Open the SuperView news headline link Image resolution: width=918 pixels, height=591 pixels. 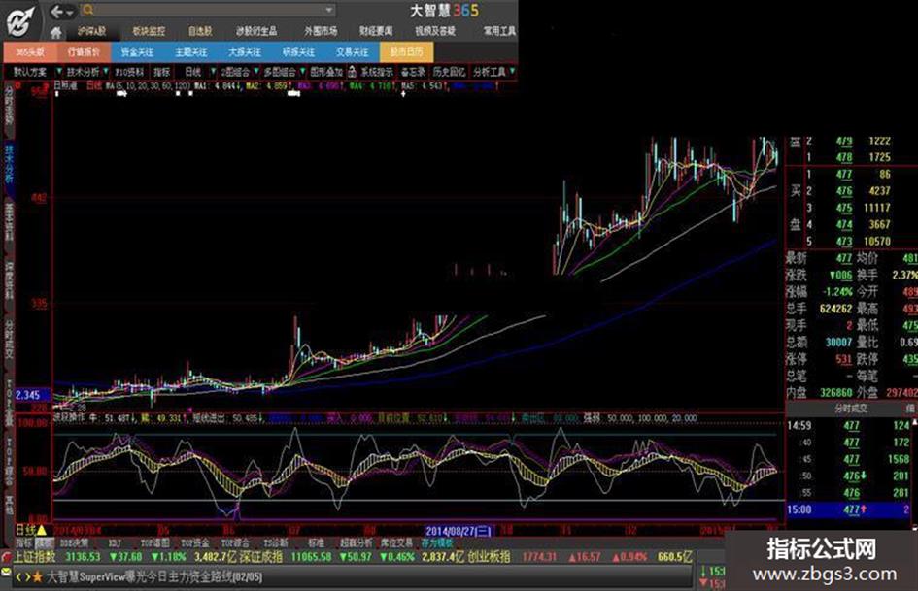(x=154, y=577)
